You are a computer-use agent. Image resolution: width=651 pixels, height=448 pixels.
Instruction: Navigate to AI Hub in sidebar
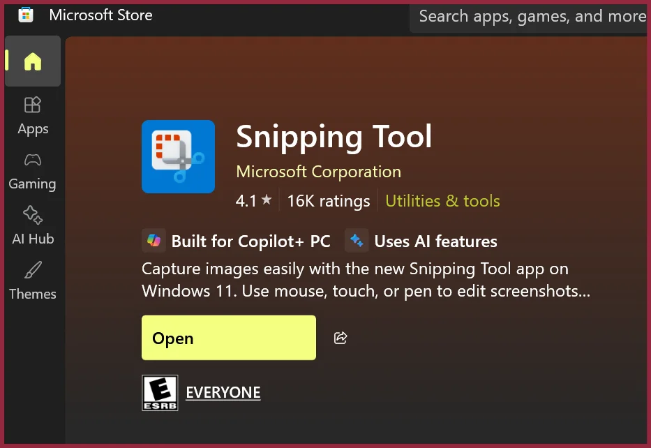[x=33, y=225]
